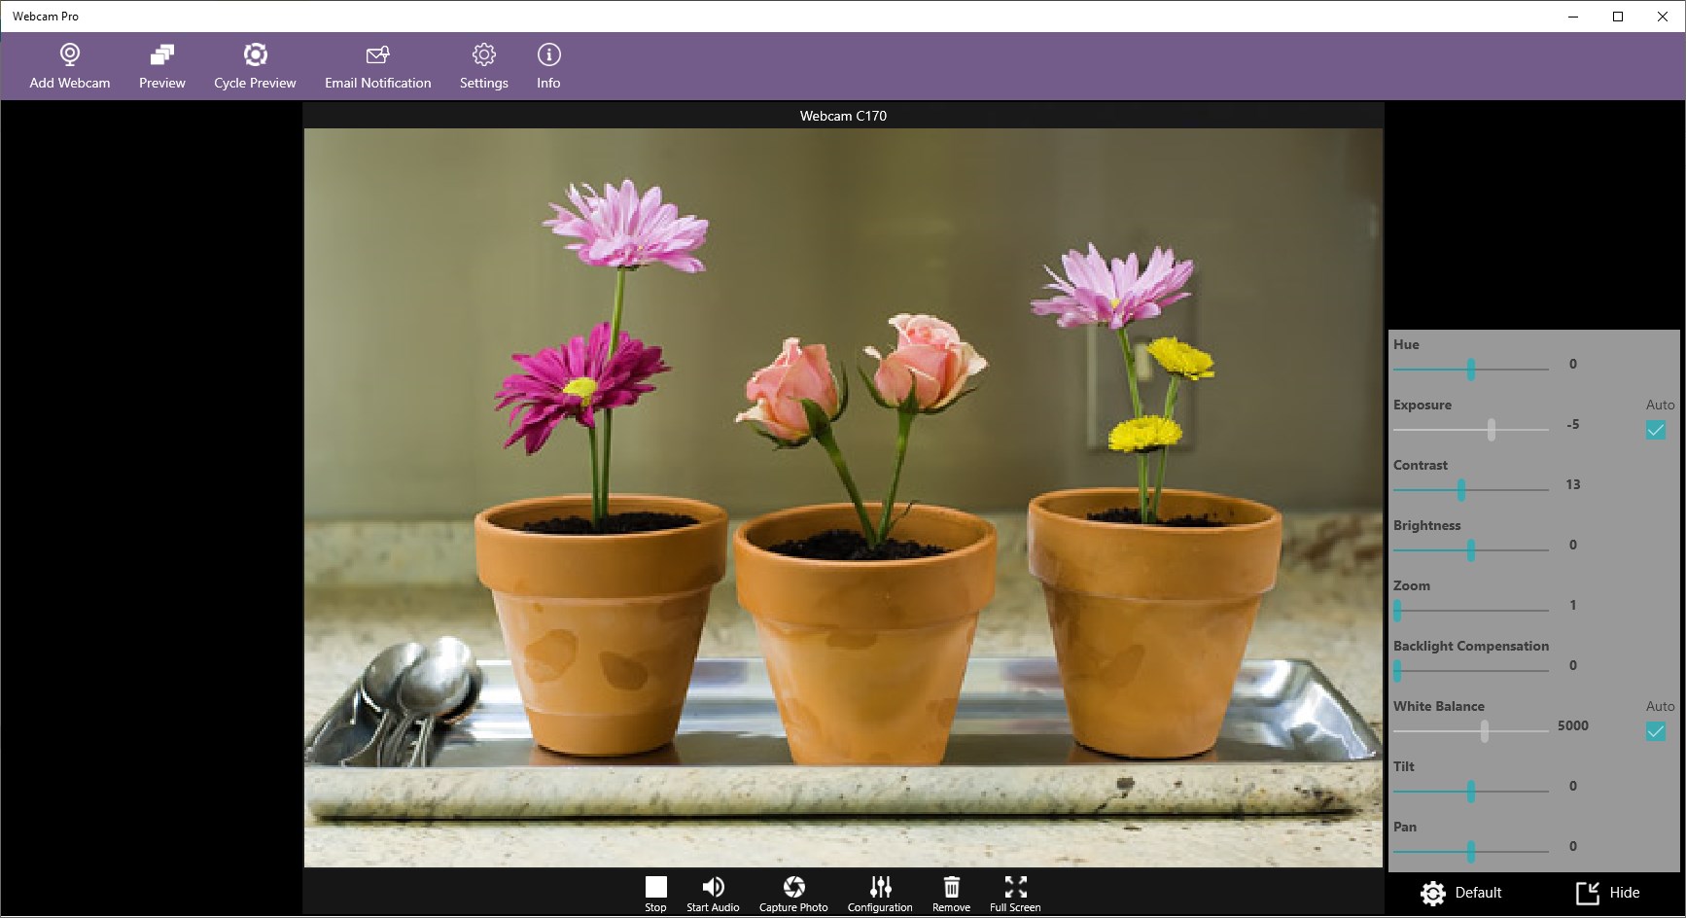Adjust the Contrast slider
1686x918 pixels.
tap(1462, 491)
